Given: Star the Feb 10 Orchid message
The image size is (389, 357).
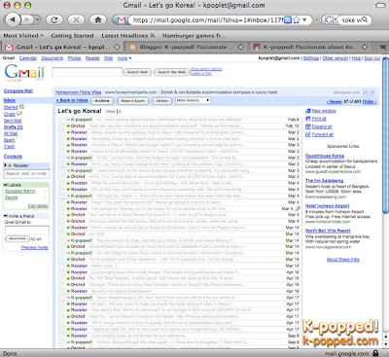Looking at the screenshot, I should point(63,126).
